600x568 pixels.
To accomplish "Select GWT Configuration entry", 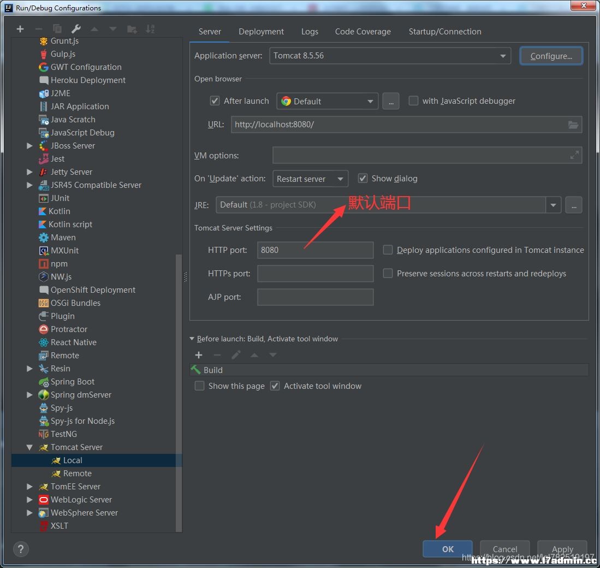I will coord(86,67).
